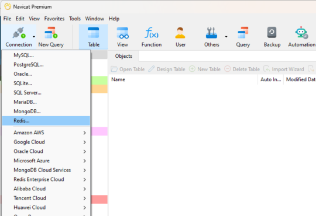Choose MongoDB... connection type
The image size is (316, 216).
tap(46, 112)
